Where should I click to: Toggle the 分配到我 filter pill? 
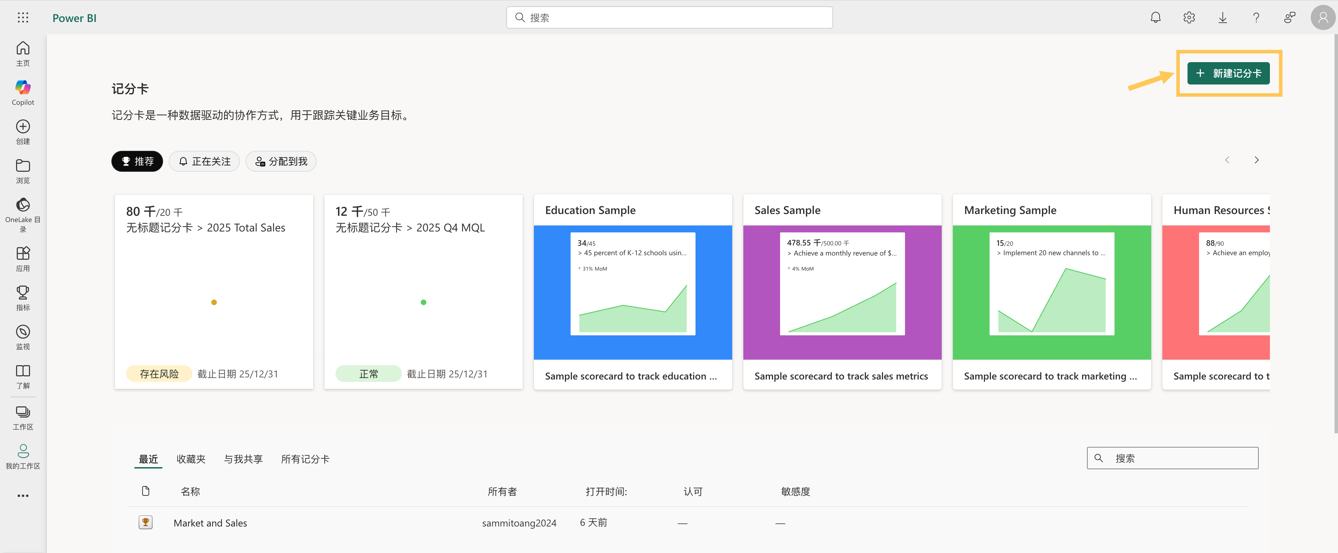click(281, 162)
